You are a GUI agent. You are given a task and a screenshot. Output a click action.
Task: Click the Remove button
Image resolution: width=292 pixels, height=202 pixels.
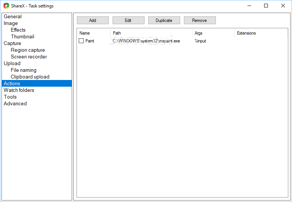pos(200,20)
